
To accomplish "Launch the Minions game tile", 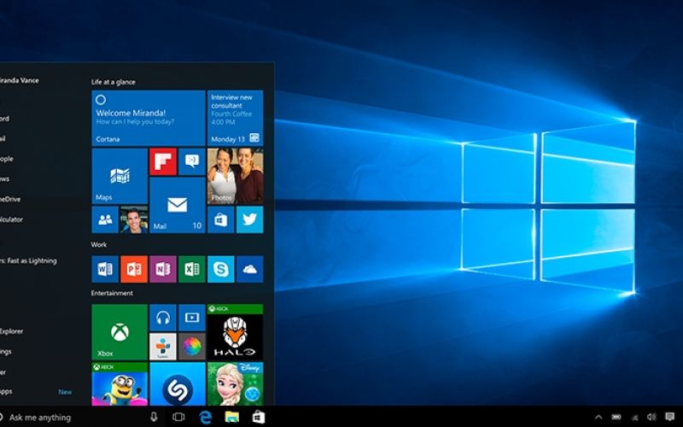I will point(120,383).
